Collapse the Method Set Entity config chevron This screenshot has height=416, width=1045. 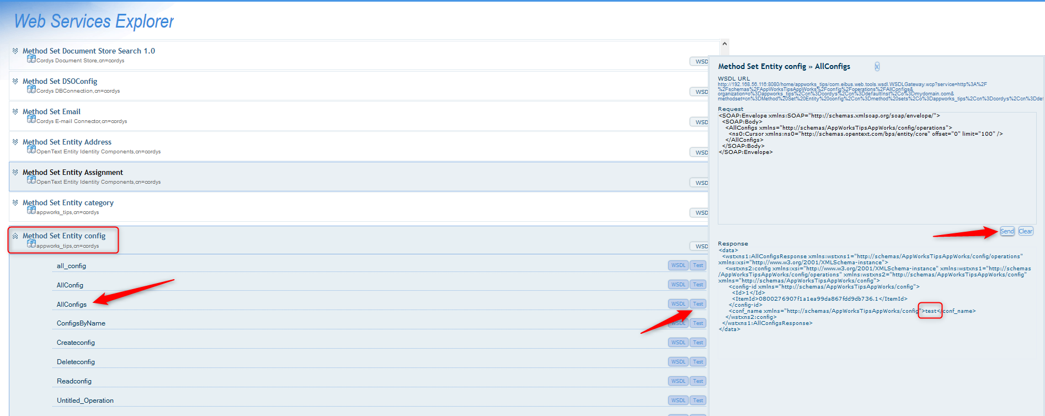coord(15,236)
